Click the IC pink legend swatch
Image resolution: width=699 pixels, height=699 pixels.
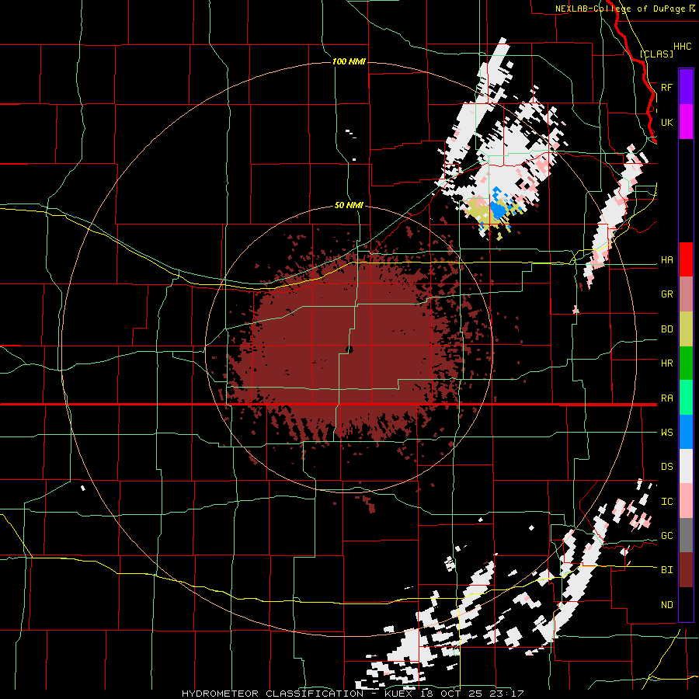[686, 501]
